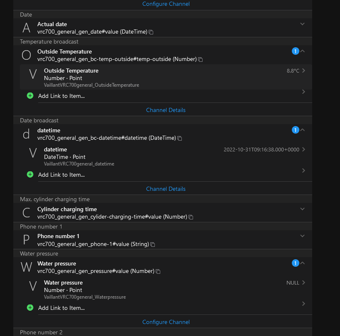Expand the Cylinder charging time channel

point(302,209)
